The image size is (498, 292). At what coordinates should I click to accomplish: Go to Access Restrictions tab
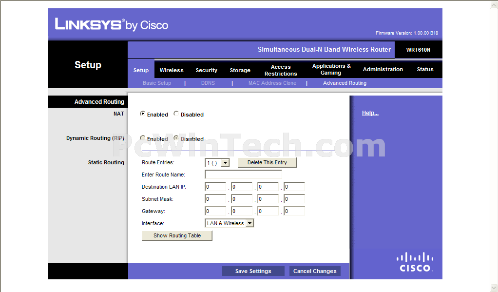click(281, 70)
